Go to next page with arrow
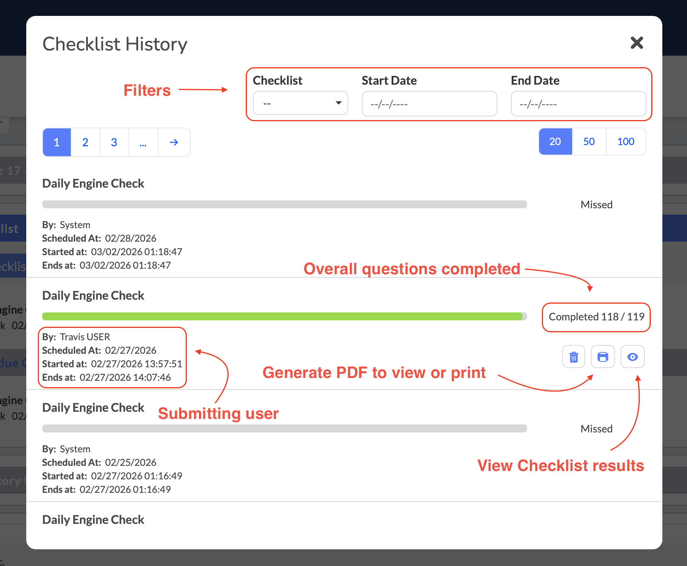This screenshot has width=687, height=566. tap(174, 142)
